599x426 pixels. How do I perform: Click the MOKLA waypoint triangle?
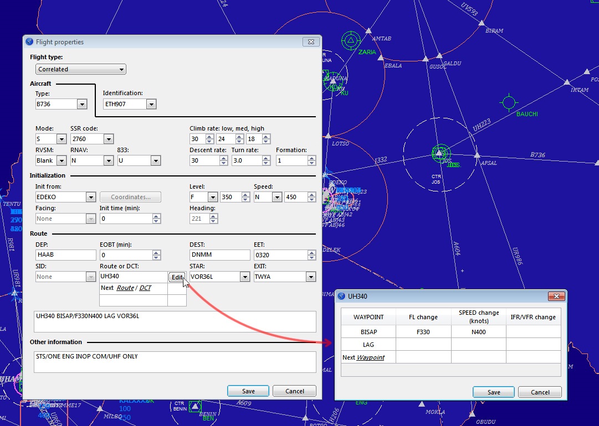tap(421, 404)
